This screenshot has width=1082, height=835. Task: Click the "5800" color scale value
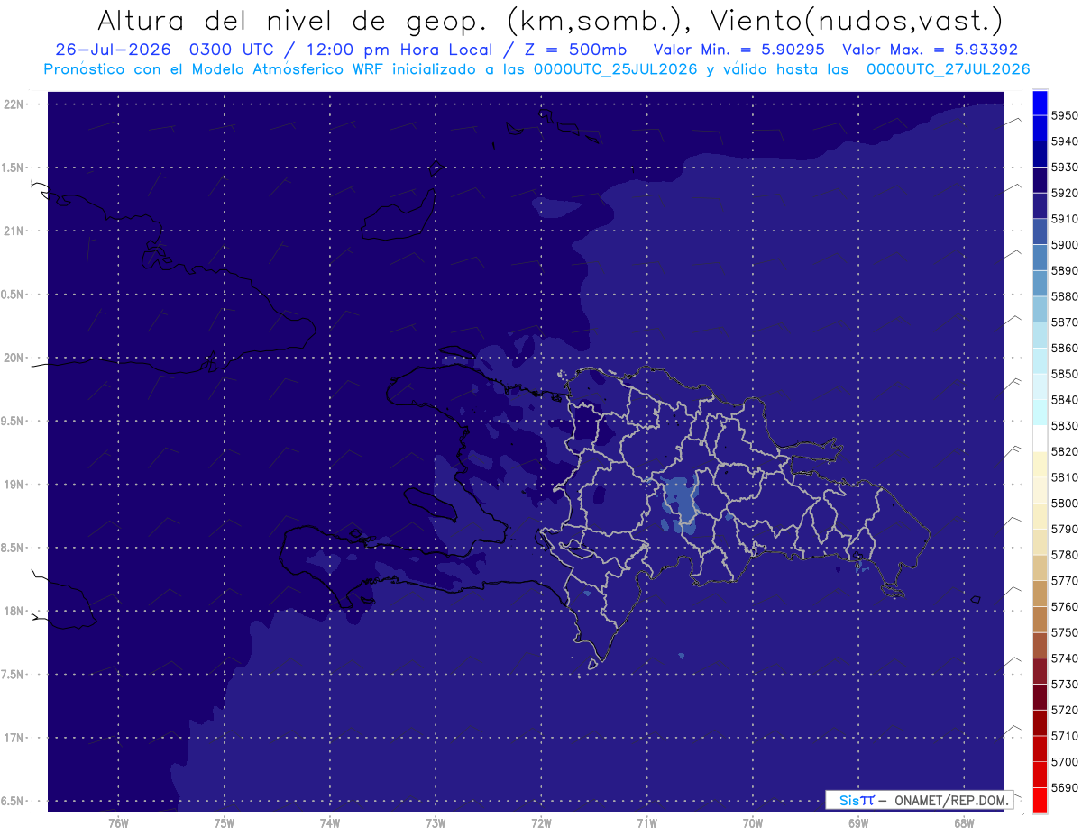click(1065, 504)
